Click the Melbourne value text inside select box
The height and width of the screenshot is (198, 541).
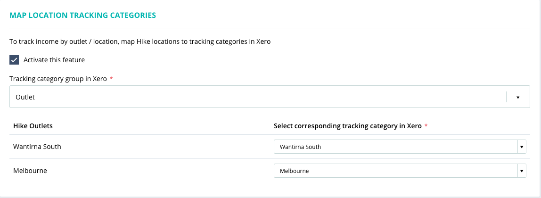[x=294, y=171]
